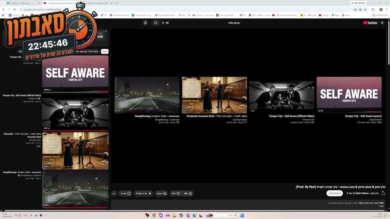Image resolution: width=390 pixels, height=219 pixels.
Task: Open the Eden Hason channel name link
Action: [x=362, y=193]
